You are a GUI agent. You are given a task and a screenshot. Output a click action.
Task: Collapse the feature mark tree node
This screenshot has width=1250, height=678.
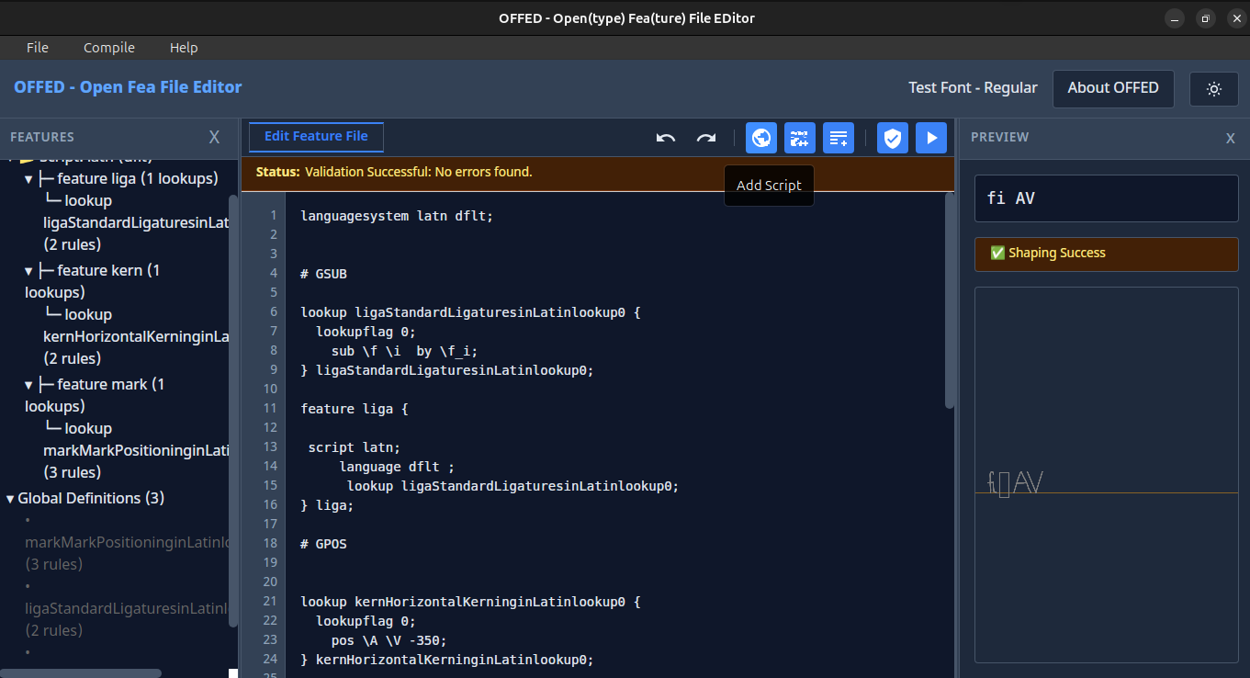pyautogui.click(x=29, y=384)
